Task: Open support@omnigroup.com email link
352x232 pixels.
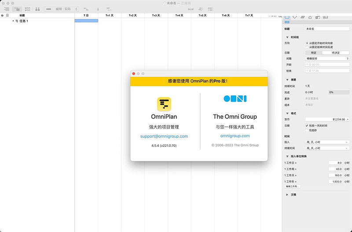Action: (164, 136)
